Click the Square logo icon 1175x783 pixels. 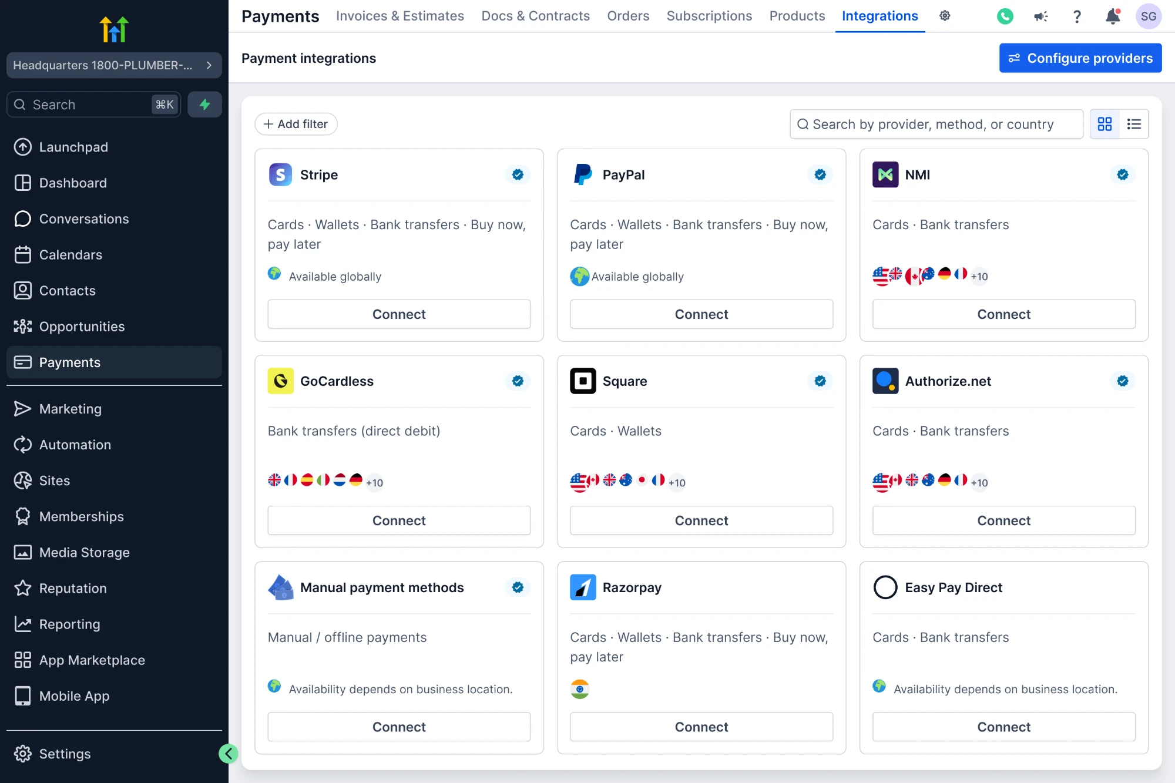[583, 381]
